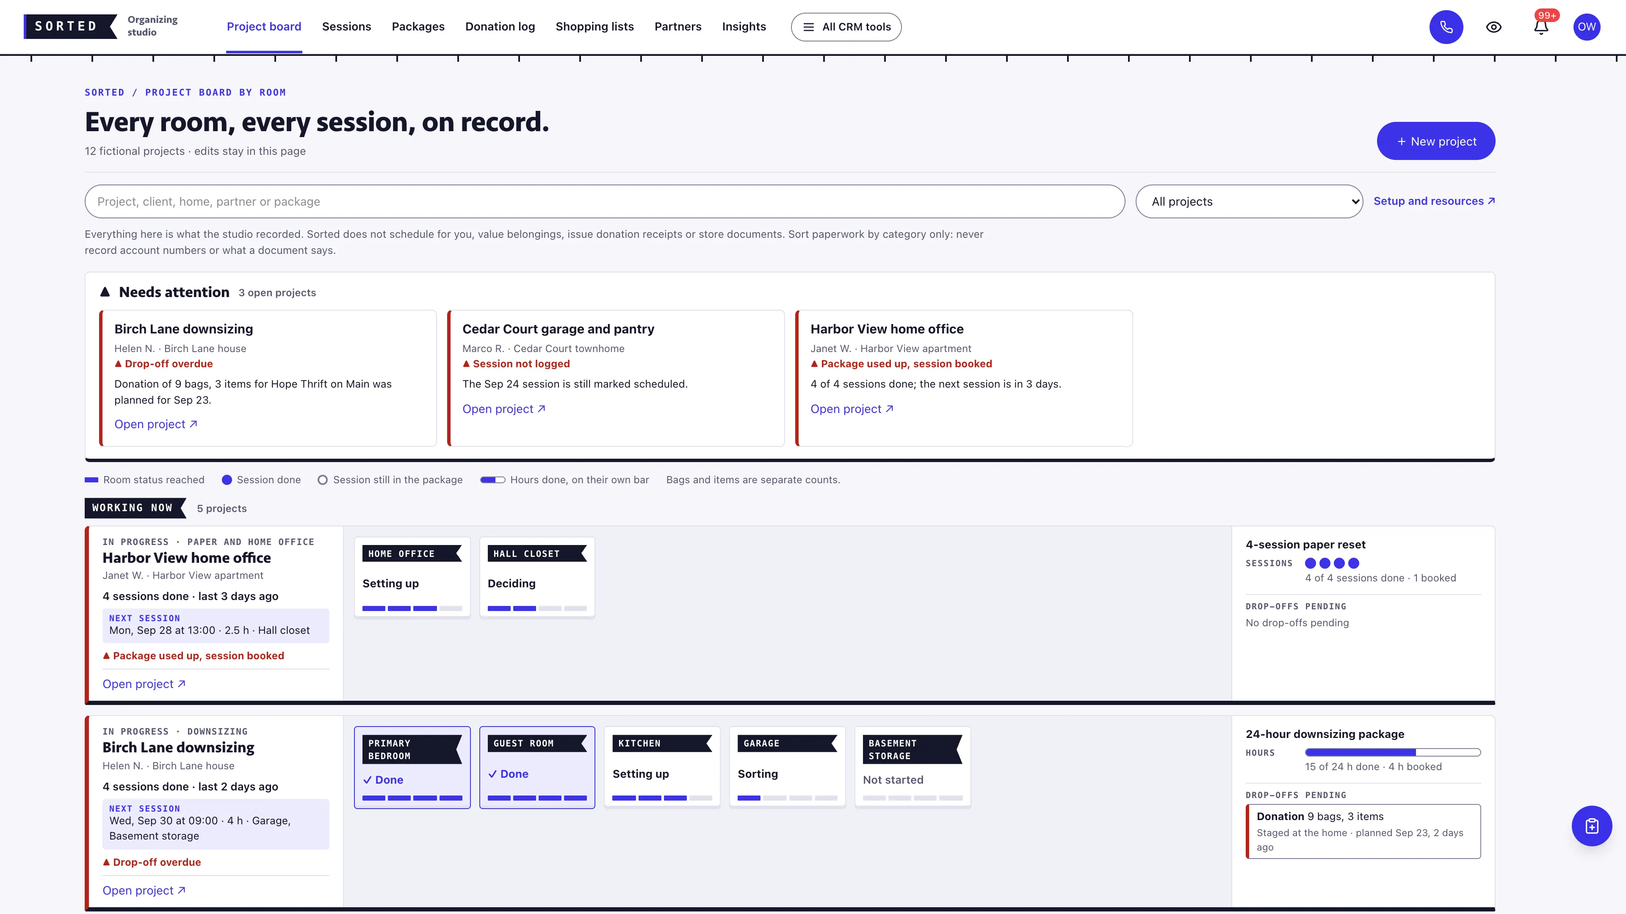Image resolution: width=1626 pixels, height=914 pixels.
Task: Click the SORTED logo
Action: [x=70, y=27]
